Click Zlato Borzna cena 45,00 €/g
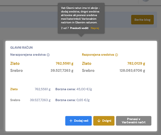 [74, 89]
